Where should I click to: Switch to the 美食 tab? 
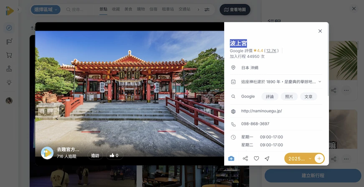128,10
